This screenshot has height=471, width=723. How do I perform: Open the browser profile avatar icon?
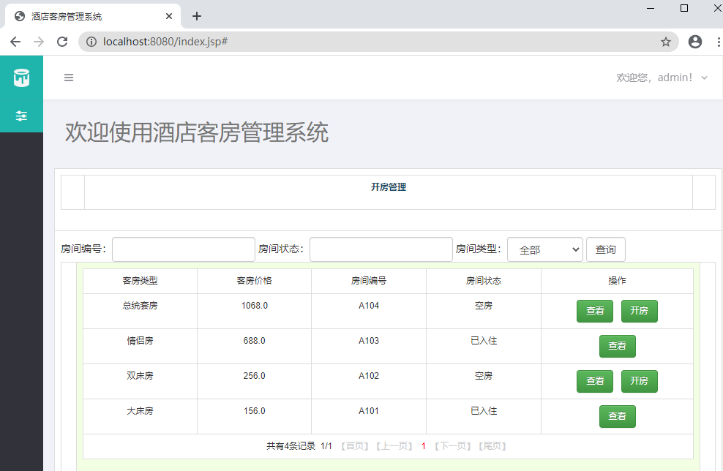695,42
